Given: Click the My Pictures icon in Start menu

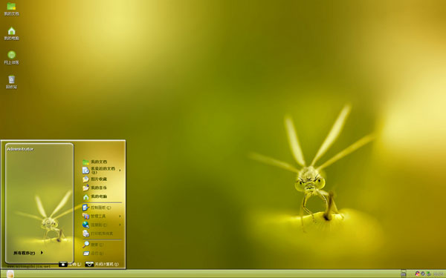Looking at the screenshot, I should coord(85,179).
